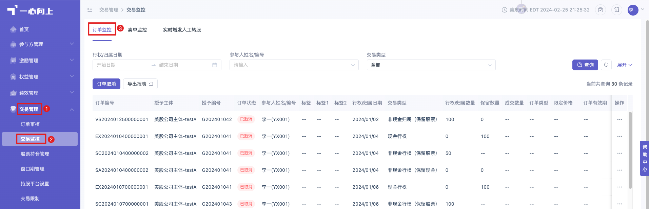The width and height of the screenshot is (649, 209).
Task: Open the 参与人姓名/编号 dropdown
Action: click(x=294, y=65)
